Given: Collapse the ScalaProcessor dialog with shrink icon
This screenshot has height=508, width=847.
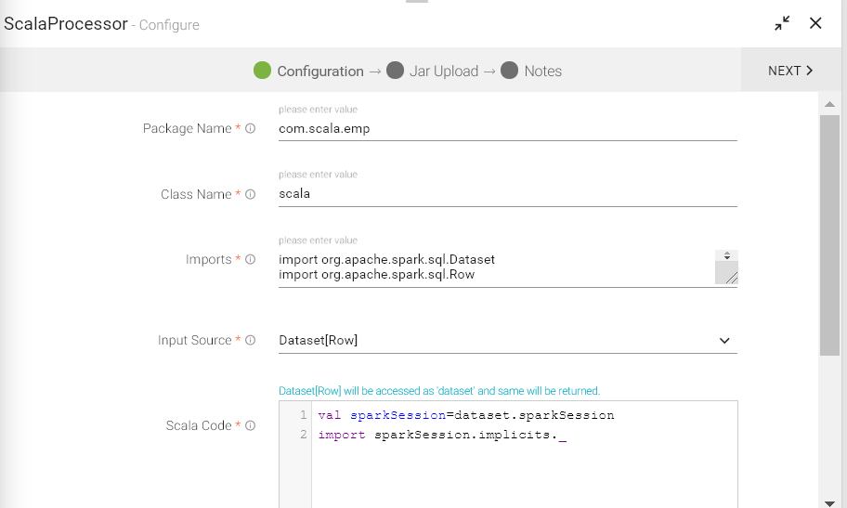Looking at the screenshot, I should click(x=782, y=23).
